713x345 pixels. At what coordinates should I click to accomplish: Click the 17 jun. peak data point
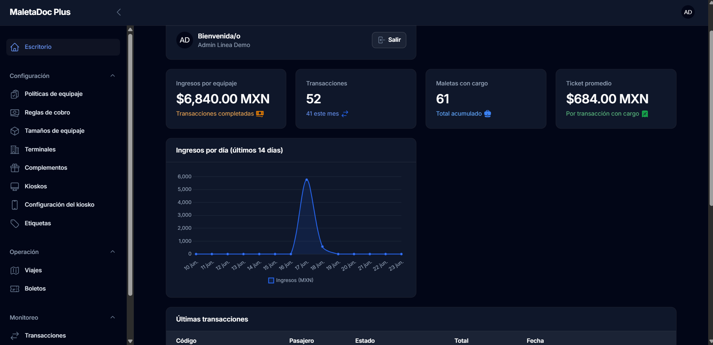(307, 179)
